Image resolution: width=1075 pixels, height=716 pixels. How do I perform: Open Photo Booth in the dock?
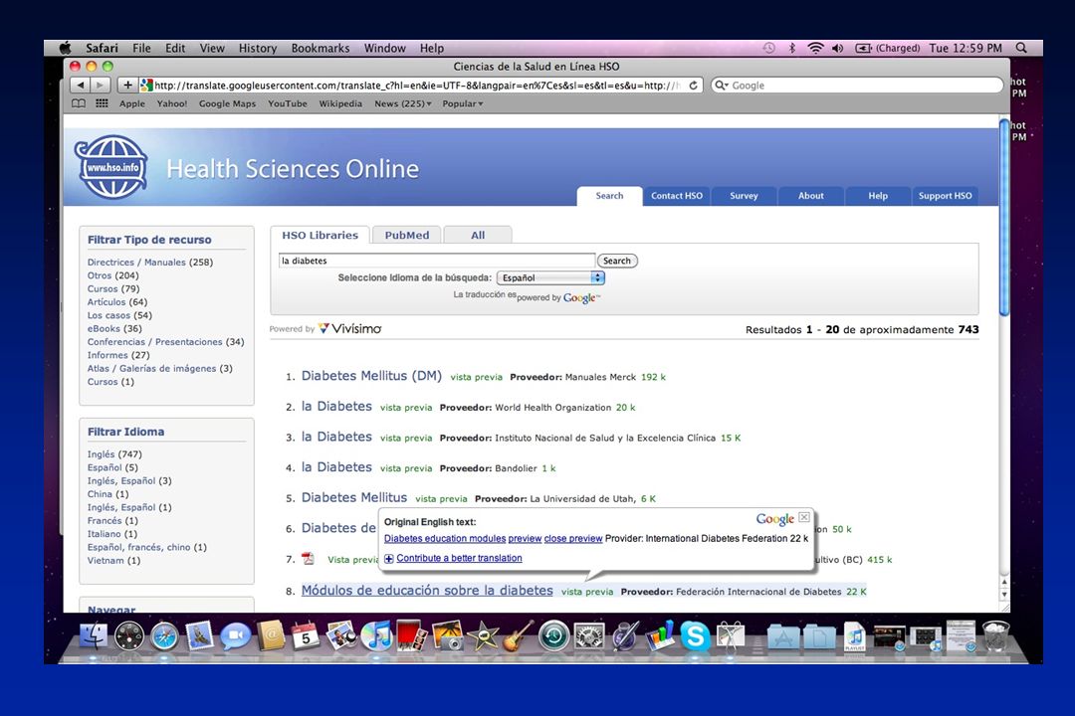(x=411, y=636)
